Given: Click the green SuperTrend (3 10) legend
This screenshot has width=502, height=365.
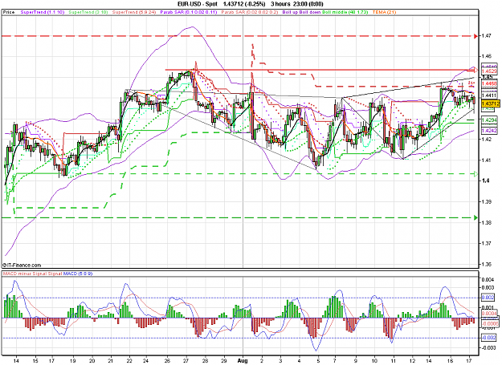Looking at the screenshot, I should (88, 12).
